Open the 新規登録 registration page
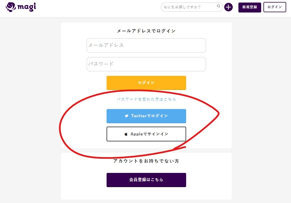The image size is (291, 203). 250,7
